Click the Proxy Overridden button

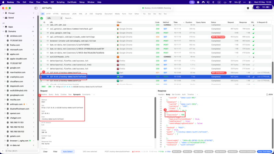pos(264,152)
